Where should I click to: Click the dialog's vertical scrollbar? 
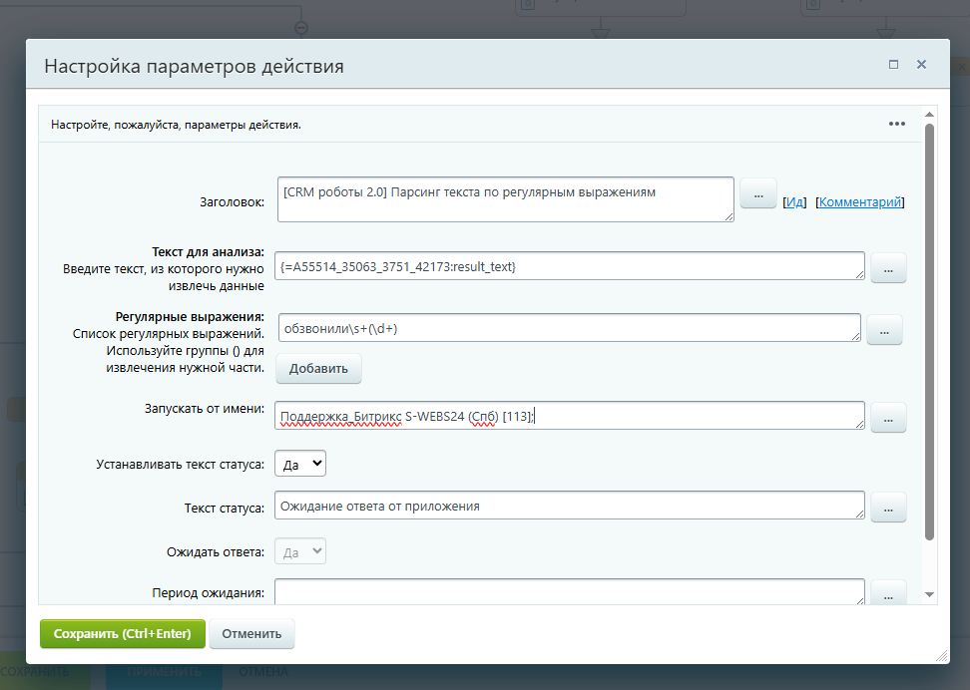930,329
